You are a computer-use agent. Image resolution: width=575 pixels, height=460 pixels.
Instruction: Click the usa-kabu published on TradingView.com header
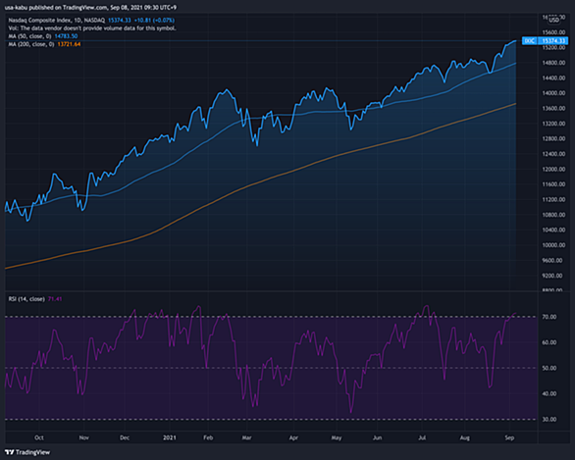(x=90, y=7)
